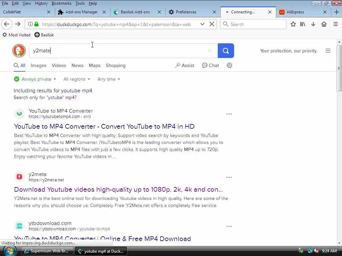
Task: Bookmark this page with the star icon
Action: [293, 24]
